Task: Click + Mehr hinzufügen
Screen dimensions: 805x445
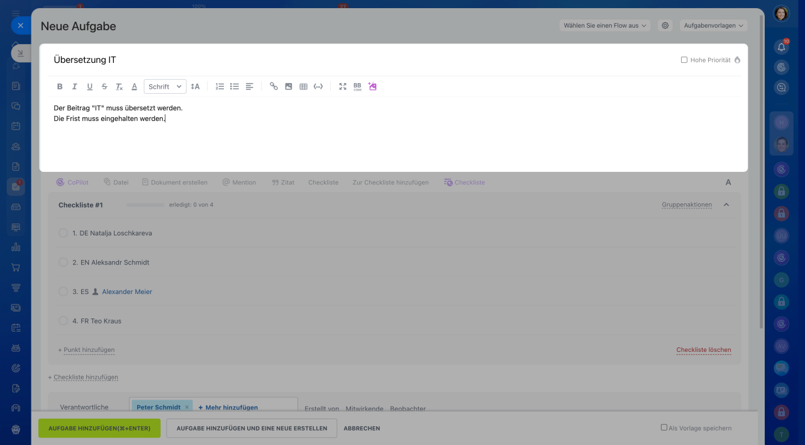Action: (228, 407)
